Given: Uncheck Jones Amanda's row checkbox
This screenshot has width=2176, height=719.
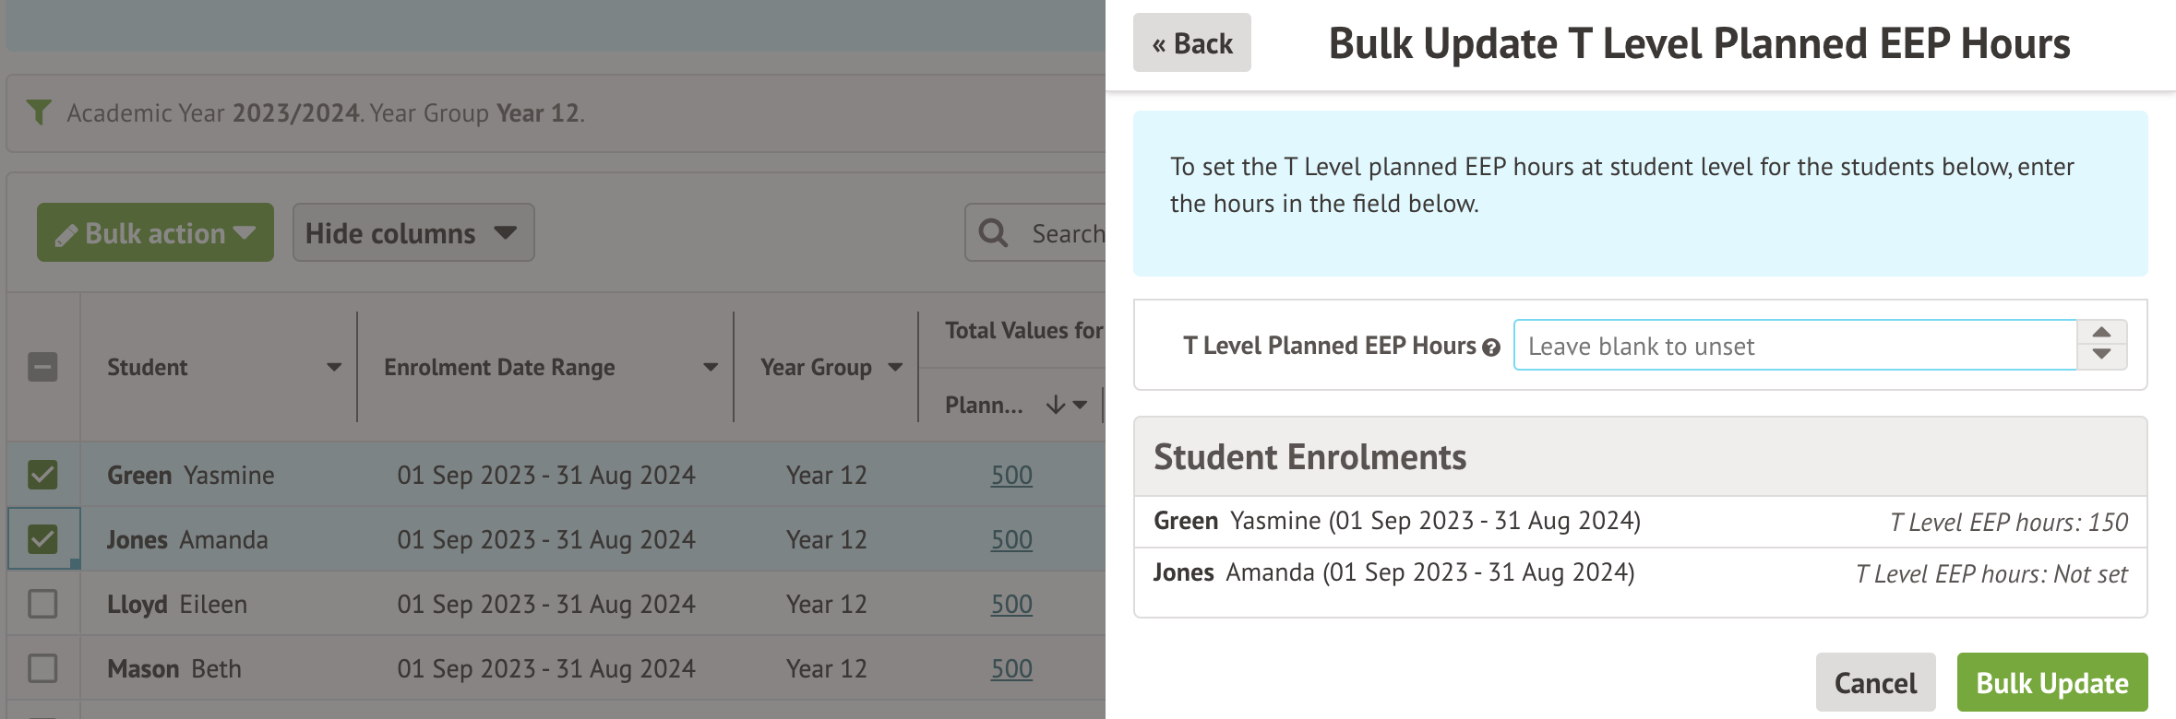Looking at the screenshot, I should pyautogui.click(x=43, y=538).
